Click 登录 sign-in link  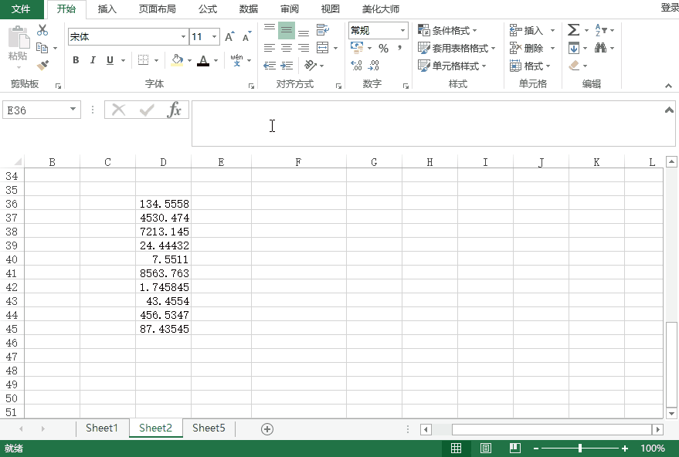click(670, 8)
